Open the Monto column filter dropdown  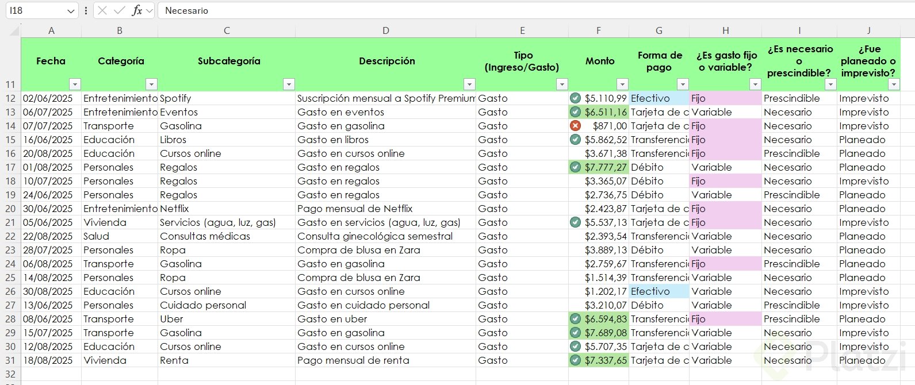tap(622, 84)
